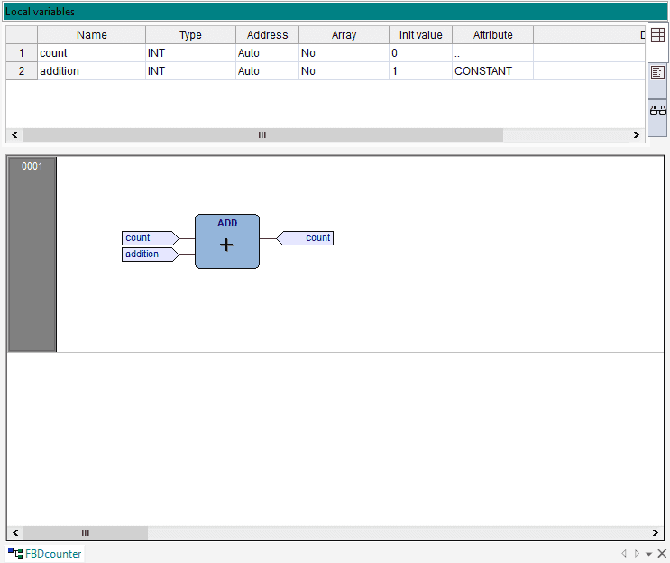Close the FBDcounter editor tab
The width and height of the screenshot is (670, 563).
pyautogui.click(x=662, y=553)
